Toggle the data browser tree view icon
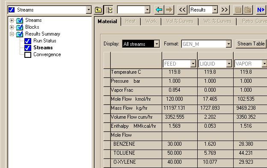Image resolution: width=267 pixels, height=168 pixels. pos(109,10)
